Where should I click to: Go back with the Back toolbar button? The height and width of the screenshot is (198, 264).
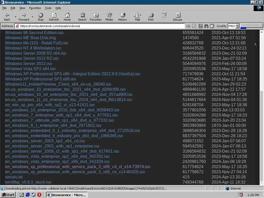(x=7, y=17)
